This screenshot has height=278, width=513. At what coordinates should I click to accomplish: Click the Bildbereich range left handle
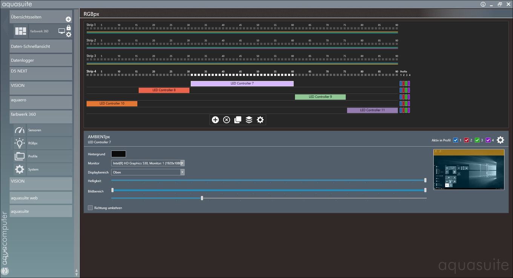(x=112, y=190)
